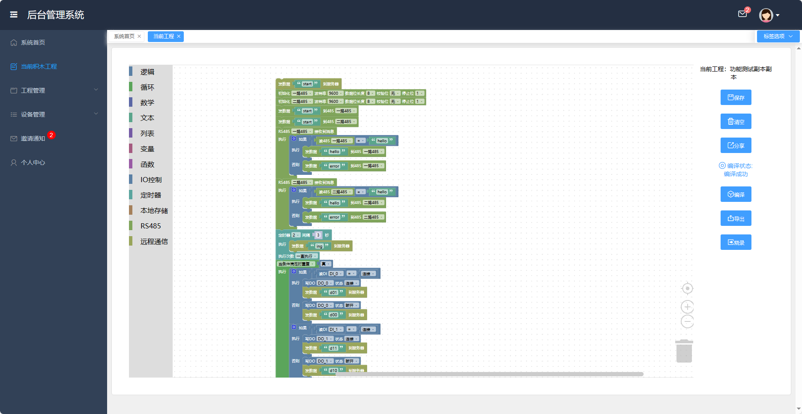Zoom in on the block workspace

point(687,307)
